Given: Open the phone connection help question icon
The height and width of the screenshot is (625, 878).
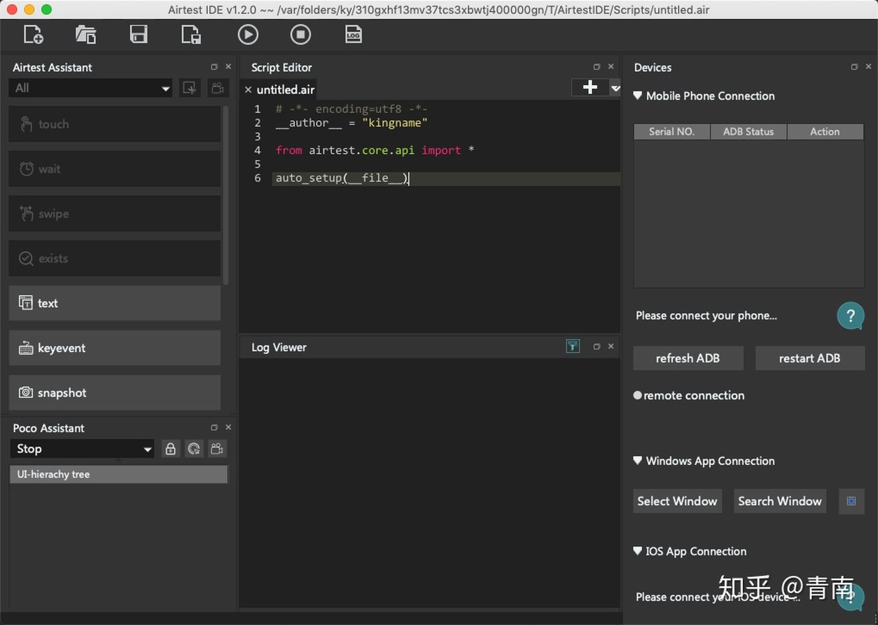Looking at the screenshot, I should (851, 316).
